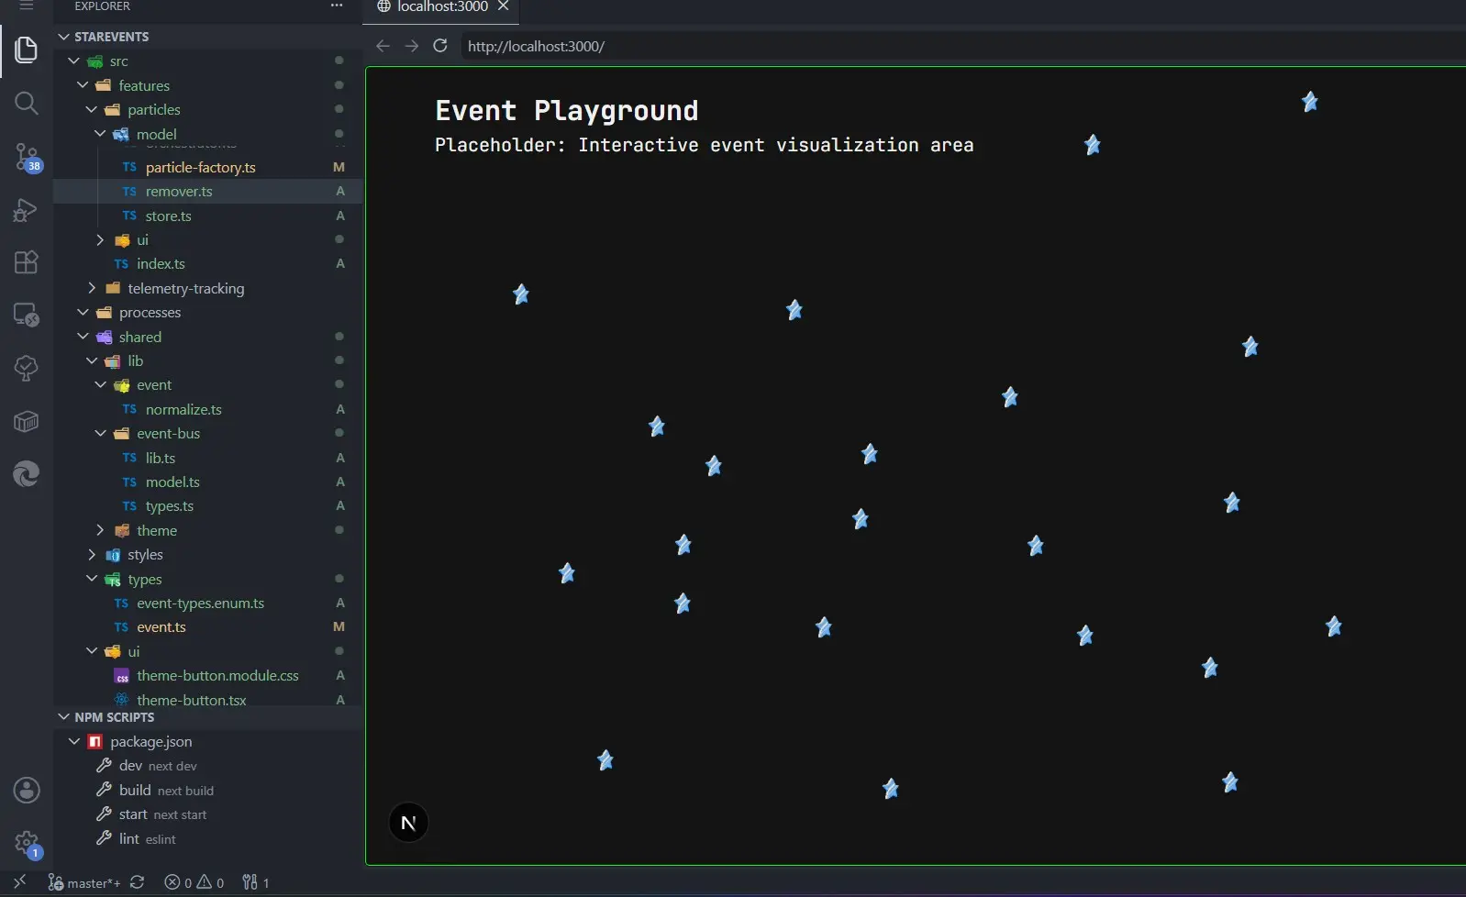Image resolution: width=1466 pixels, height=897 pixels.
Task: Open remover.ts file
Action: pyautogui.click(x=179, y=191)
